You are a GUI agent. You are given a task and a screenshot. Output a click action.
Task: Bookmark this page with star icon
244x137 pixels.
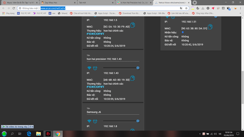click(186, 8)
